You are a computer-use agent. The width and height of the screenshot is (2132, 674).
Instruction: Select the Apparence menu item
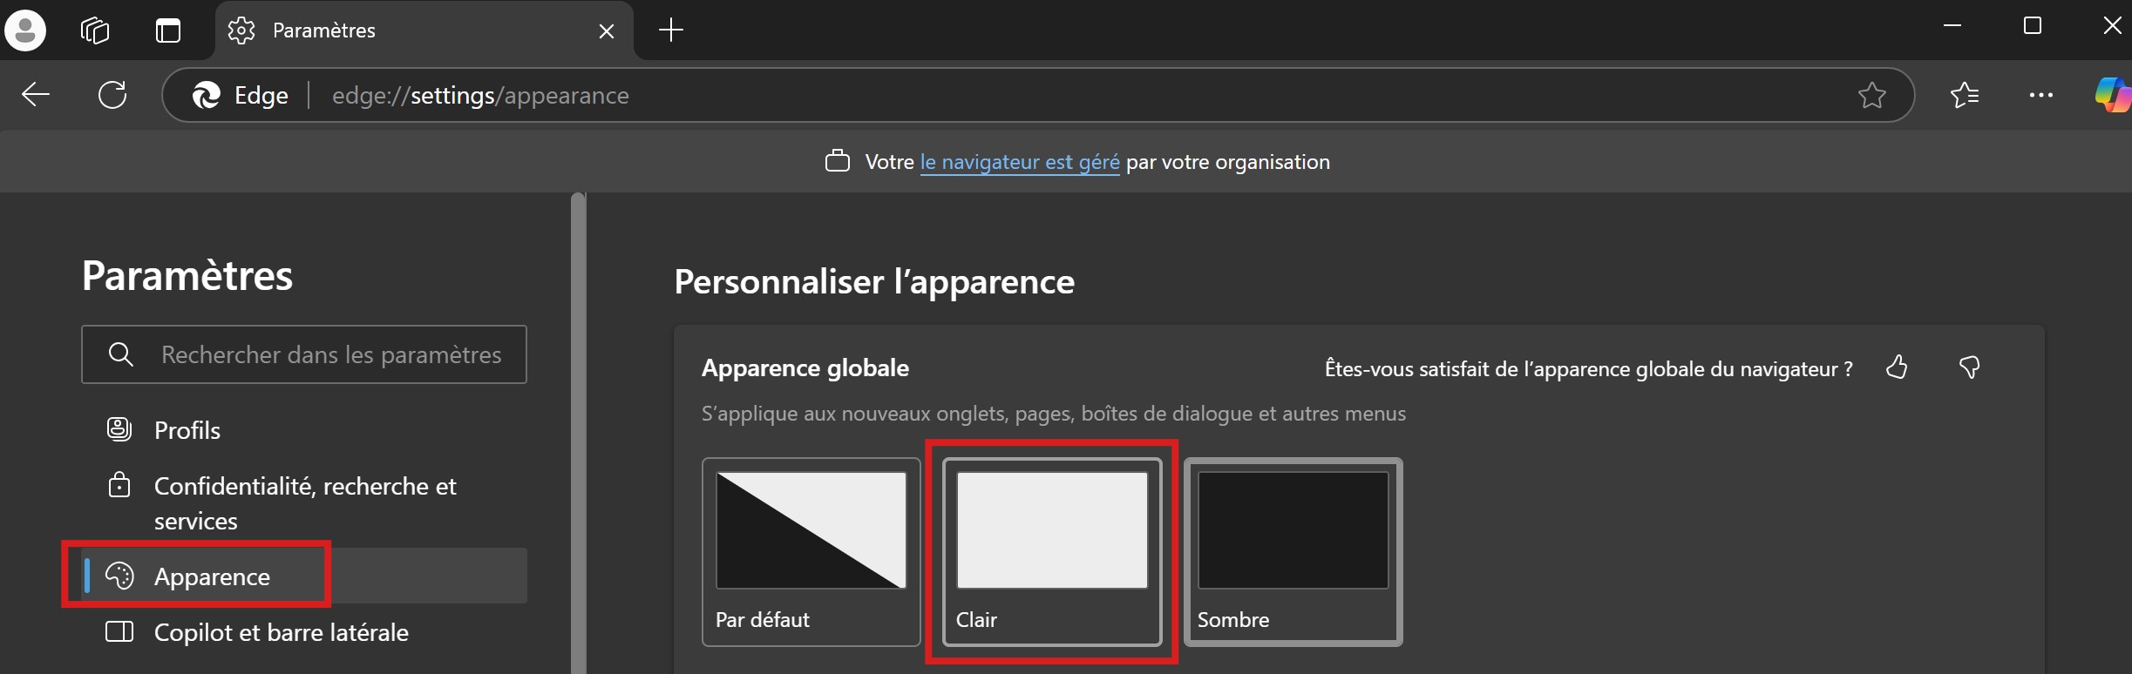click(304, 576)
